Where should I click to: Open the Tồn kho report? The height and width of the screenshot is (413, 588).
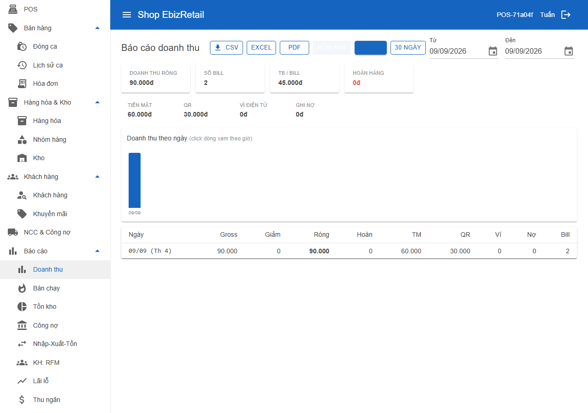(x=55, y=307)
